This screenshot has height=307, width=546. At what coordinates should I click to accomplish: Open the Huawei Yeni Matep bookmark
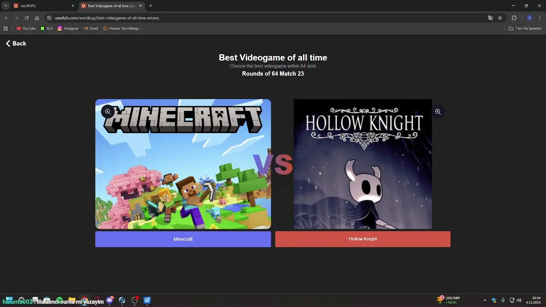click(x=122, y=29)
